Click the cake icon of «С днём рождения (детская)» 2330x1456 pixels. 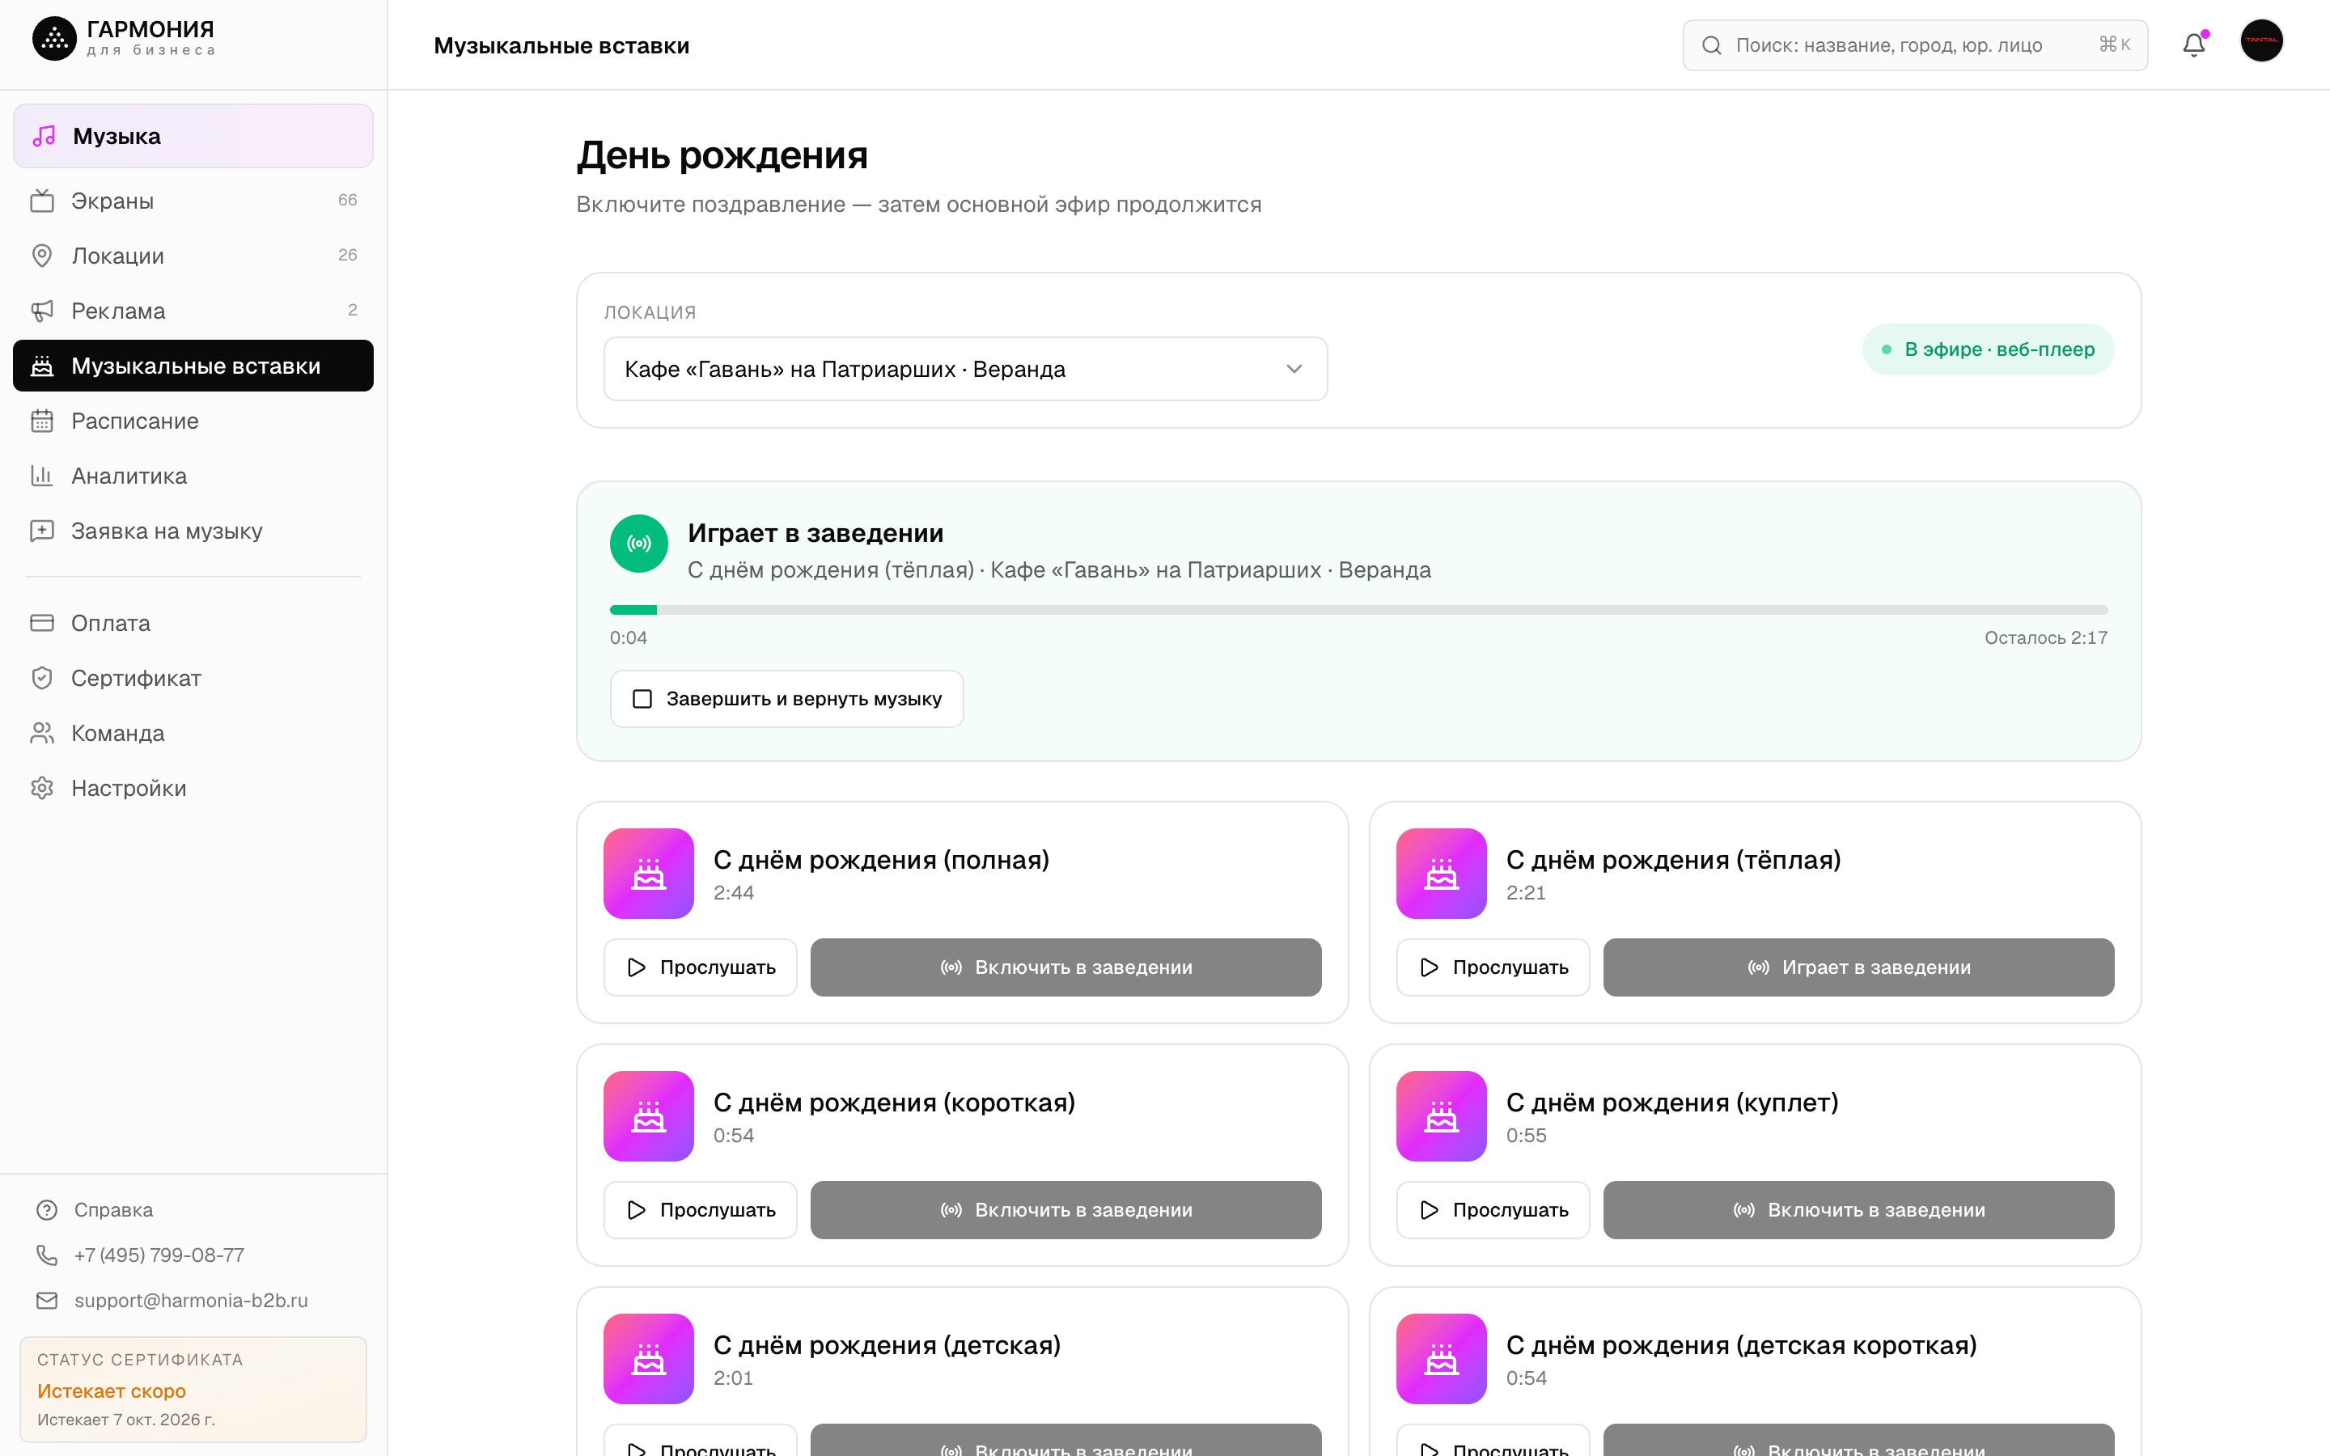(x=649, y=1359)
